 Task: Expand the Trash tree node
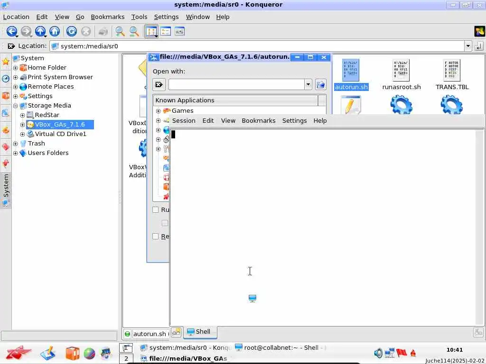(16, 144)
